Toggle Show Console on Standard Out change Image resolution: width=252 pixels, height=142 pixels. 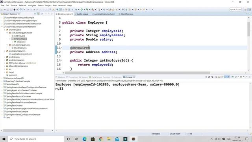225,77
